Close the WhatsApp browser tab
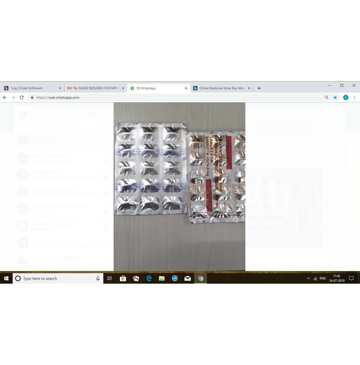Image resolution: width=360 pixels, height=365 pixels. [x=186, y=88]
